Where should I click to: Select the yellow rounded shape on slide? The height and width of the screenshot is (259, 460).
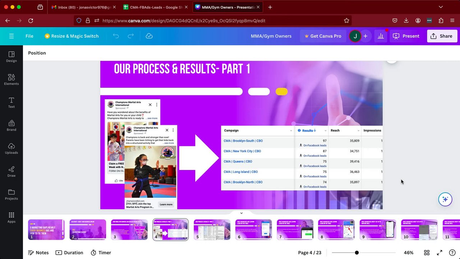[x=281, y=91]
